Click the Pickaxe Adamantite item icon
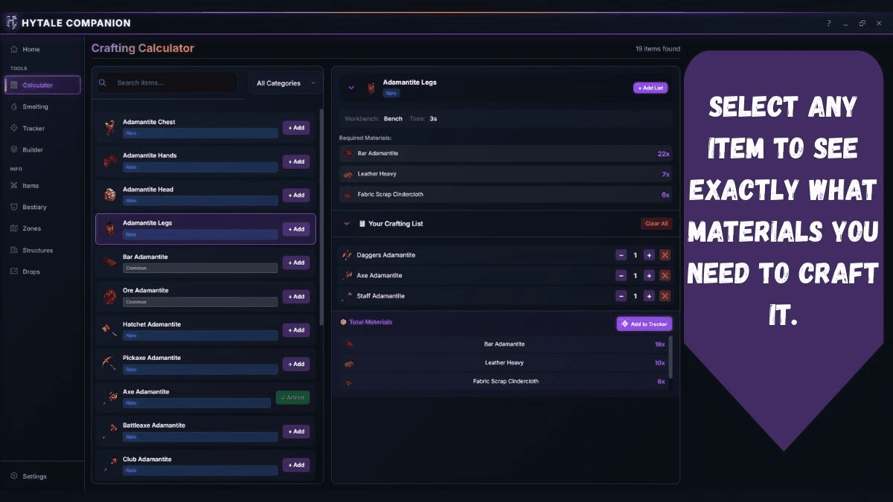 [110, 364]
